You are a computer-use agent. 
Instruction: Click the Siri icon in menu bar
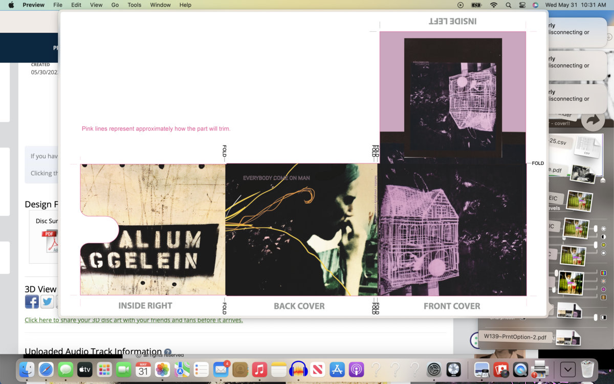click(x=536, y=5)
